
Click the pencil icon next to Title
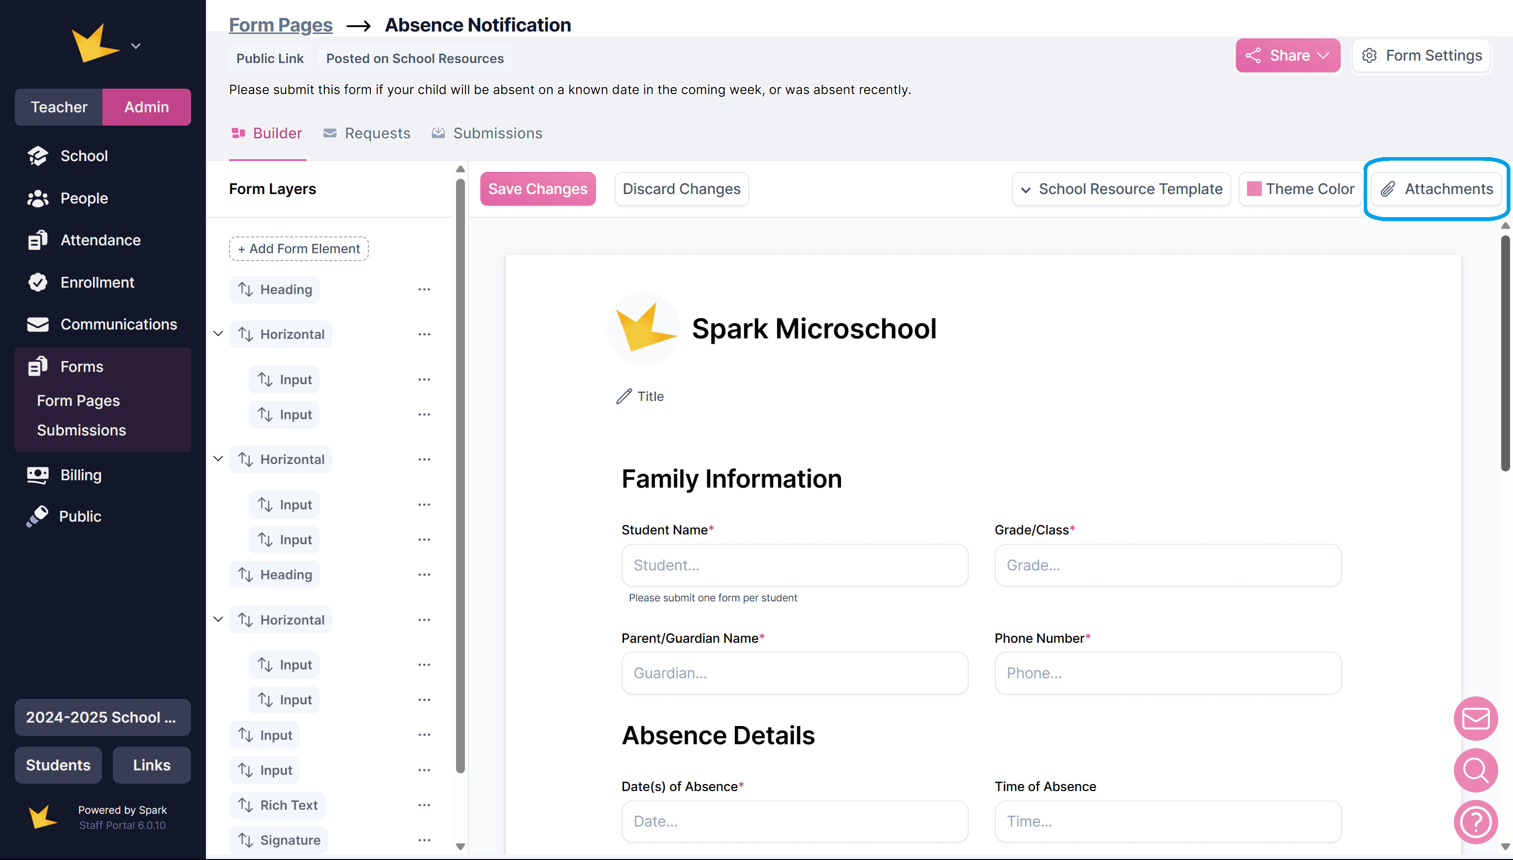624,397
